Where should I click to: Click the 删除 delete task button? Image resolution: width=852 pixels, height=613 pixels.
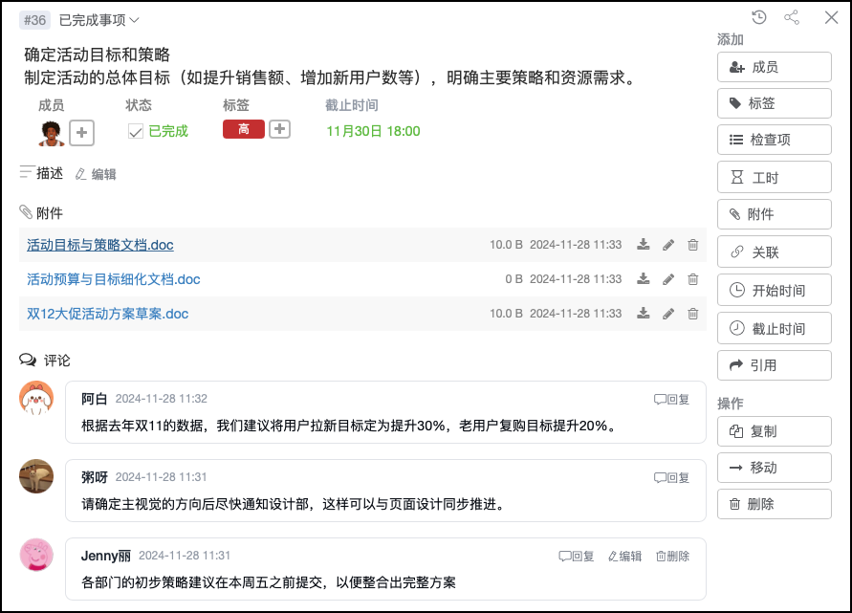pos(775,504)
